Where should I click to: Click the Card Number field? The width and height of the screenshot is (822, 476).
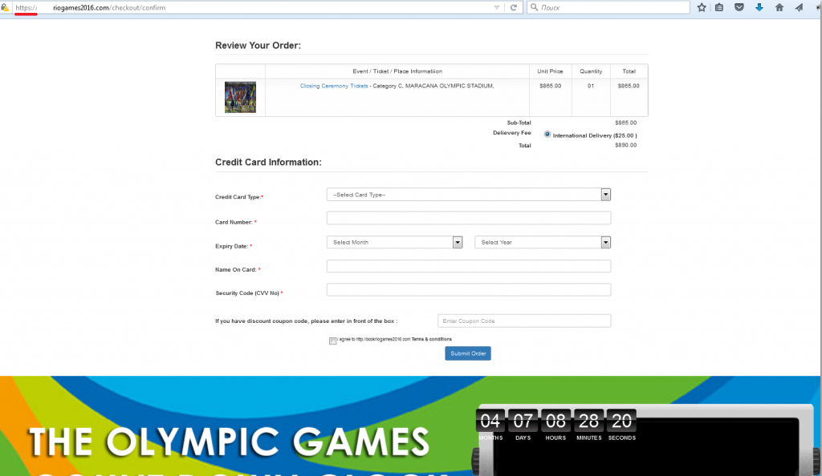469,218
